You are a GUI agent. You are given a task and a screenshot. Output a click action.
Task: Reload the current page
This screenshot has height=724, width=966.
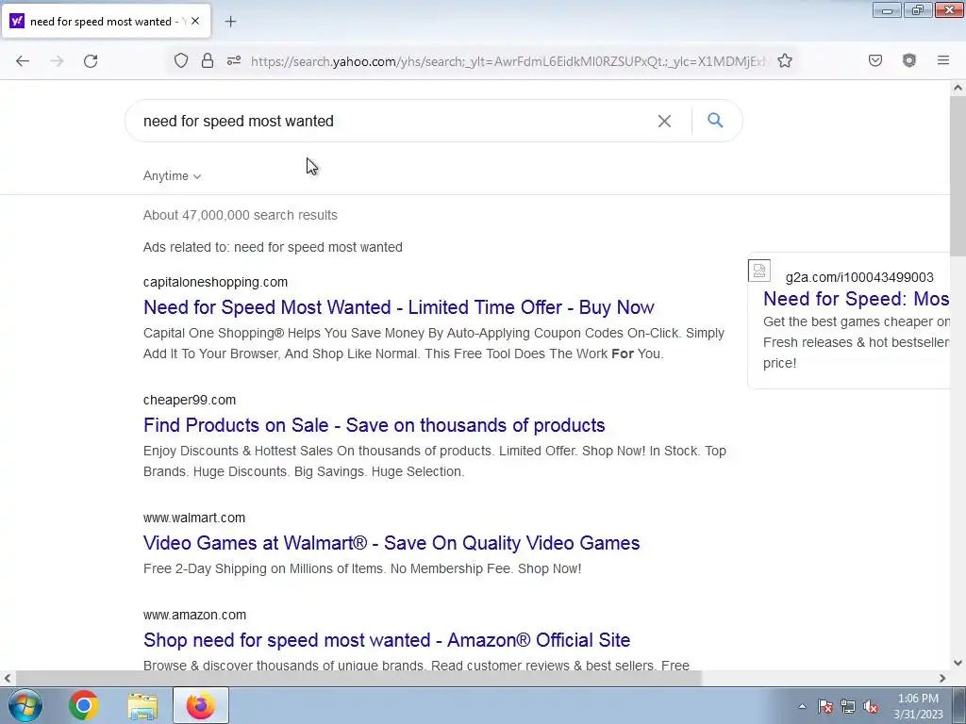(x=91, y=61)
